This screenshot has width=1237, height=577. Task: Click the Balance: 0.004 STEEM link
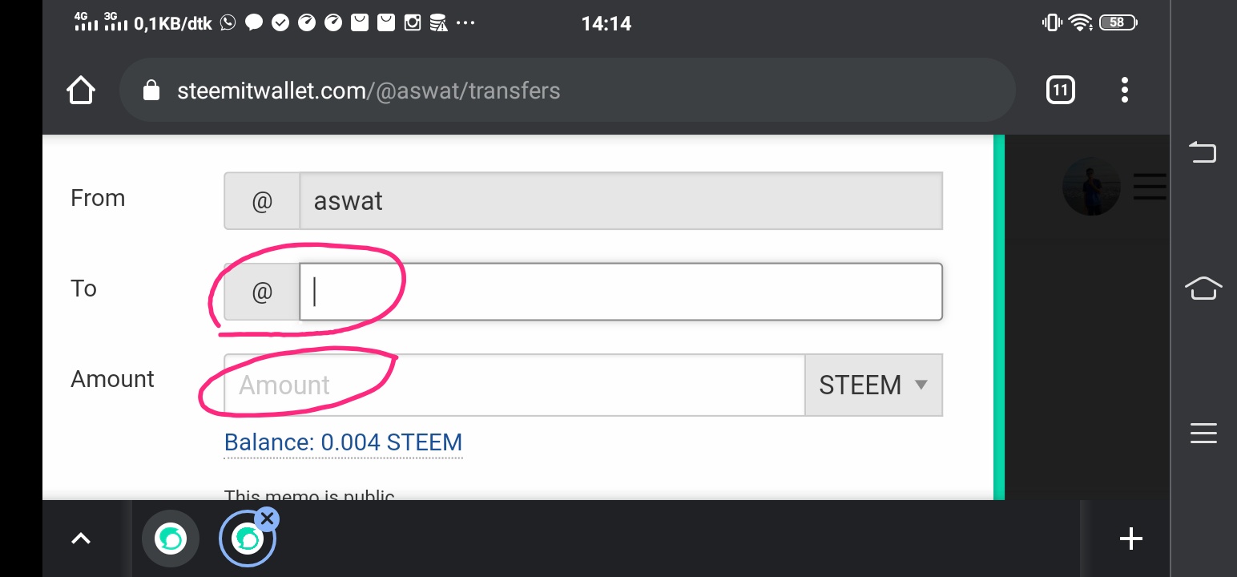pyautogui.click(x=343, y=442)
